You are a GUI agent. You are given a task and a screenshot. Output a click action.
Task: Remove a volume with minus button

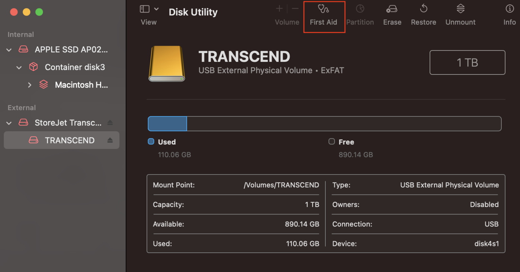[x=295, y=9]
